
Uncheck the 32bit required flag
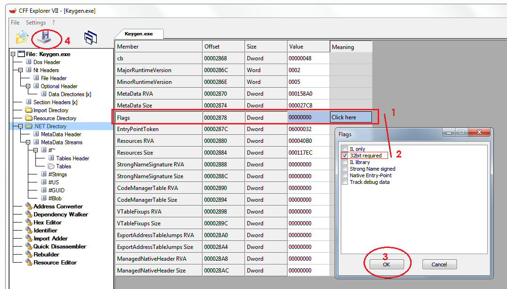coord(345,155)
